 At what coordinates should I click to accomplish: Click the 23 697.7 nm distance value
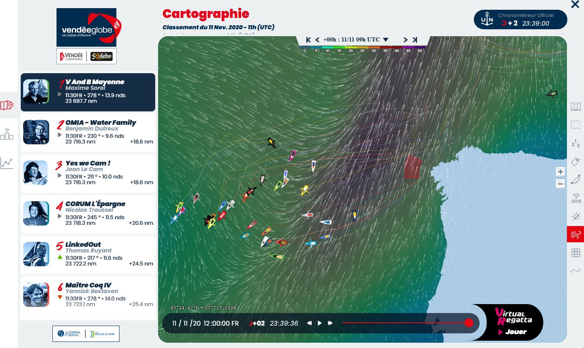81,101
